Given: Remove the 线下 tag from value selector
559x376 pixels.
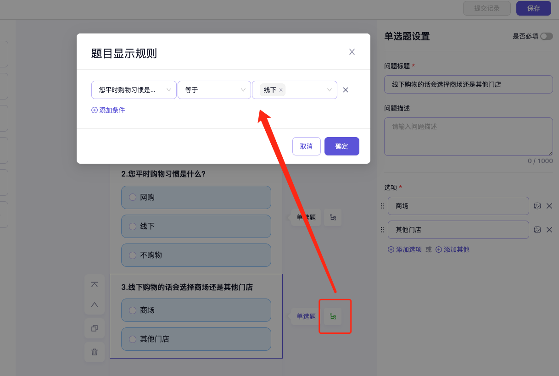Looking at the screenshot, I should coord(281,90).
